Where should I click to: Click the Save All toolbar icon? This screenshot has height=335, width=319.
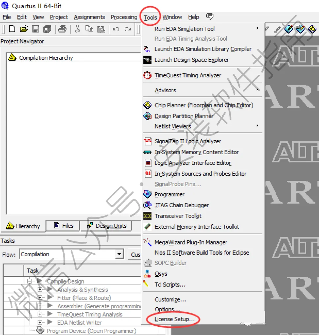click(47, 29)
